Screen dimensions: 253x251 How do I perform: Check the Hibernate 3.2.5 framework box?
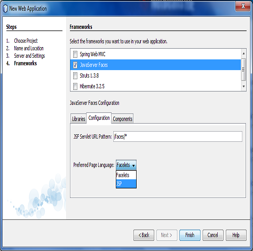pyautogui.click(x=75, y=86)
